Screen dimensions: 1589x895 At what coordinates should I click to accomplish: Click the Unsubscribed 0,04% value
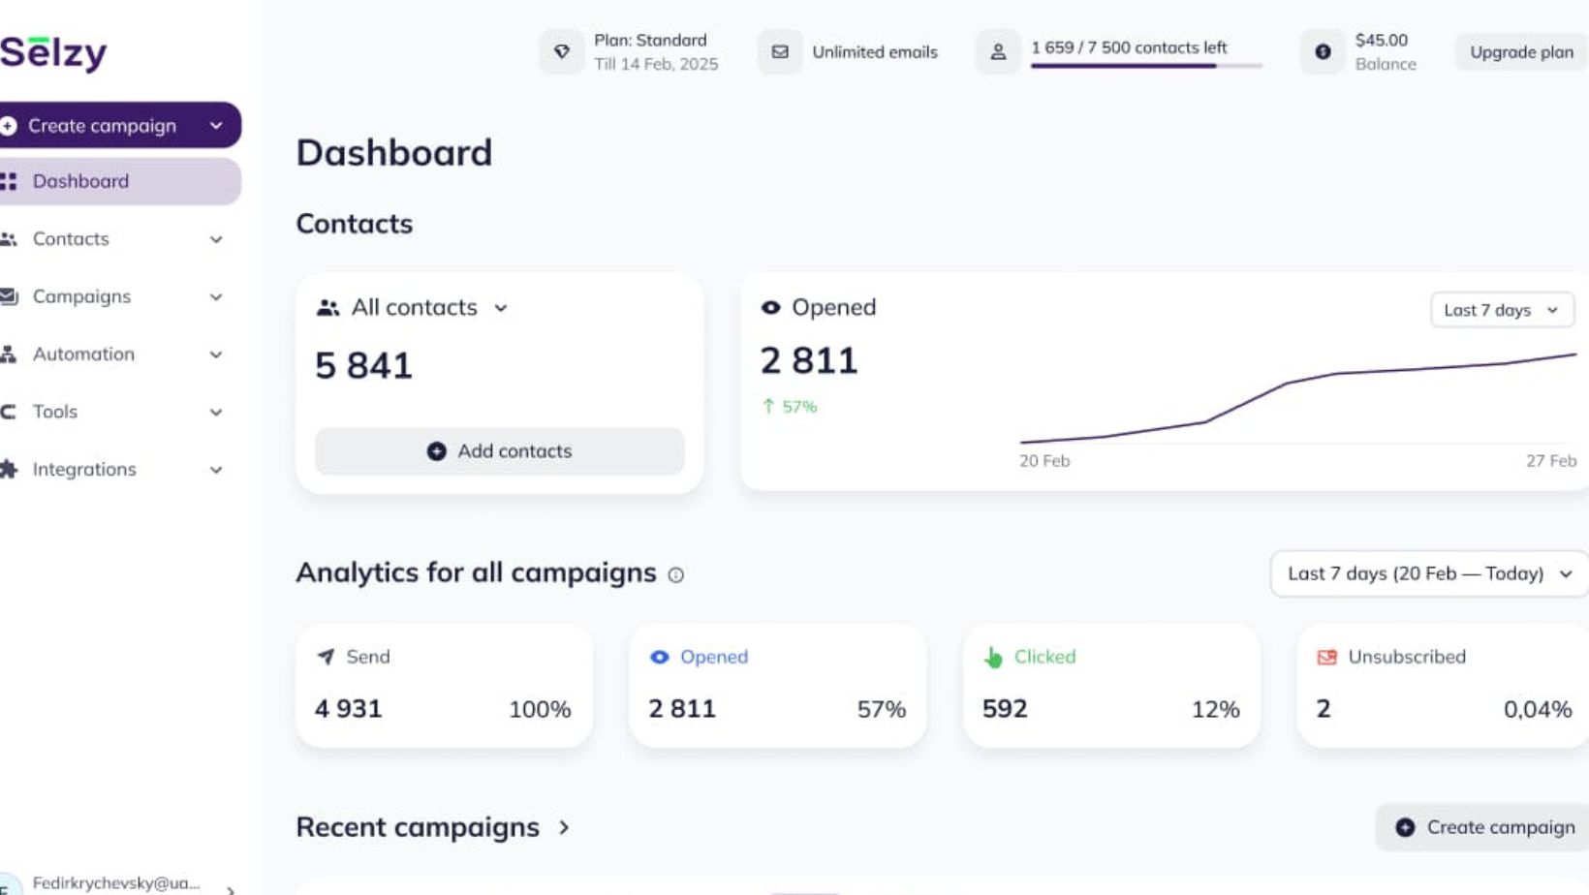point(1538,710)
